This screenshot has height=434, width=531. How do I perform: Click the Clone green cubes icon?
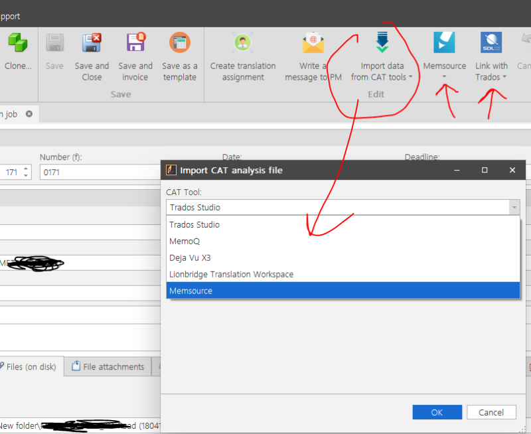(x=18, y=42)
